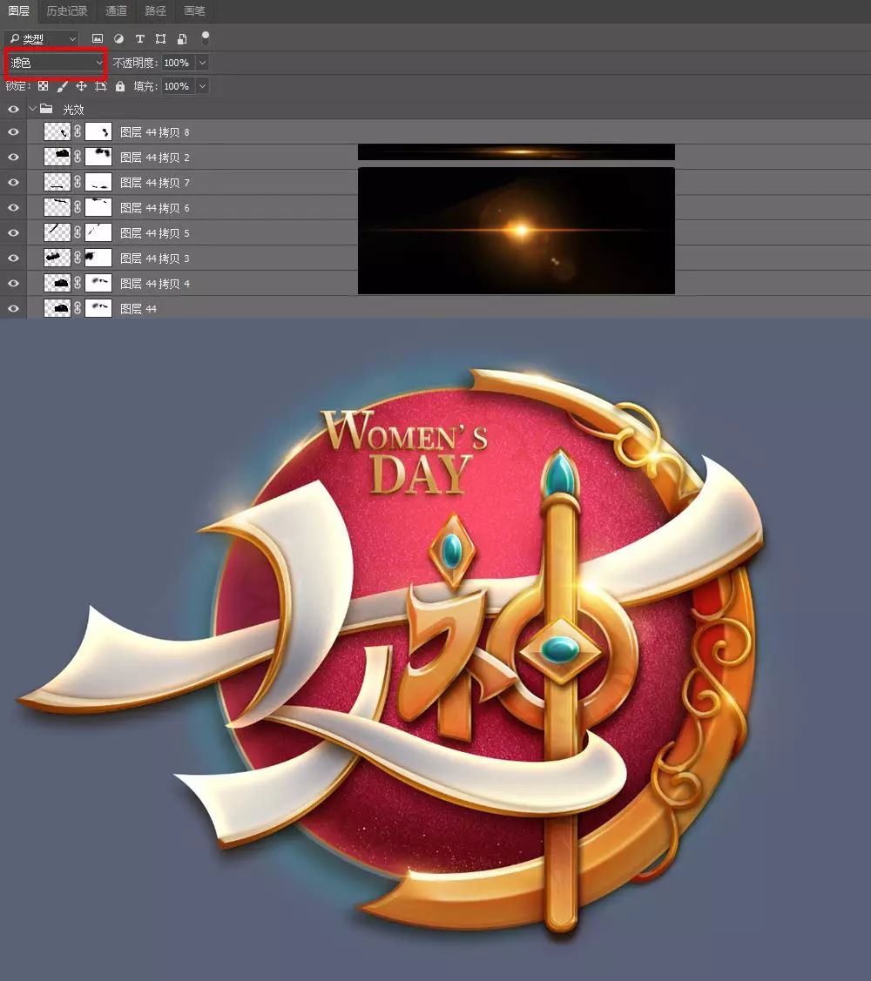Filter layers by smart objects
Screen dimensions: 871x981
coord(180,38)
